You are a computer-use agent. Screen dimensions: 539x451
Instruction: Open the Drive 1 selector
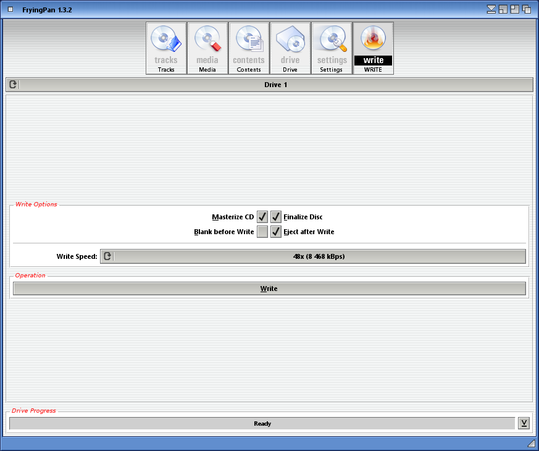pyautogui.click(x=275, y=85)
